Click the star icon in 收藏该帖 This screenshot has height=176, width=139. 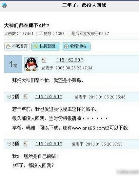tap(66, 46)
